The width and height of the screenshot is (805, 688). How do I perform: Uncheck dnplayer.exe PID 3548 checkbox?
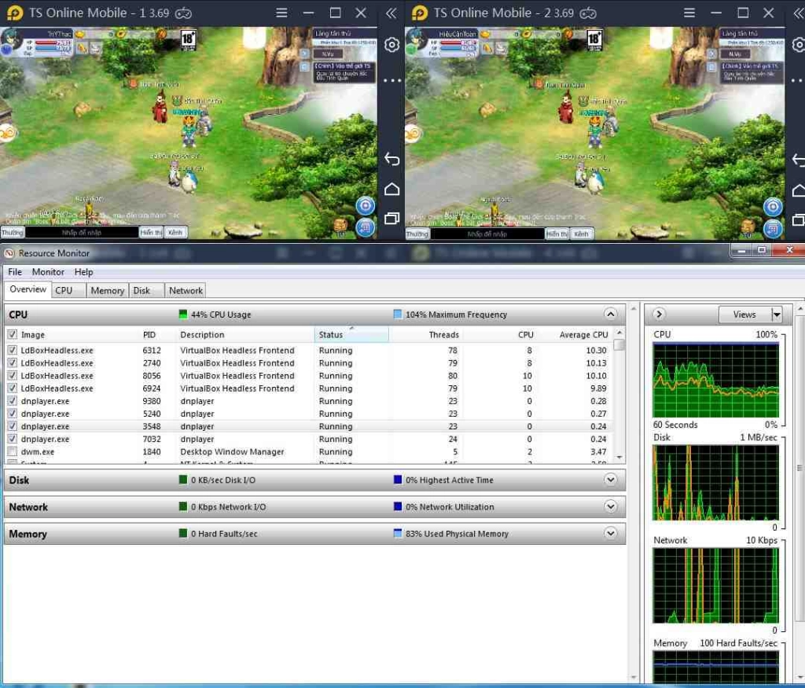(13, 426)
